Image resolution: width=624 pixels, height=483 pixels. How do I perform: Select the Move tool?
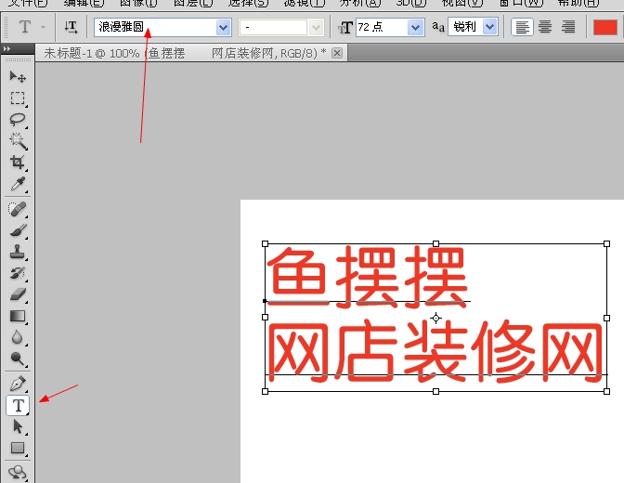click(18, 76)
